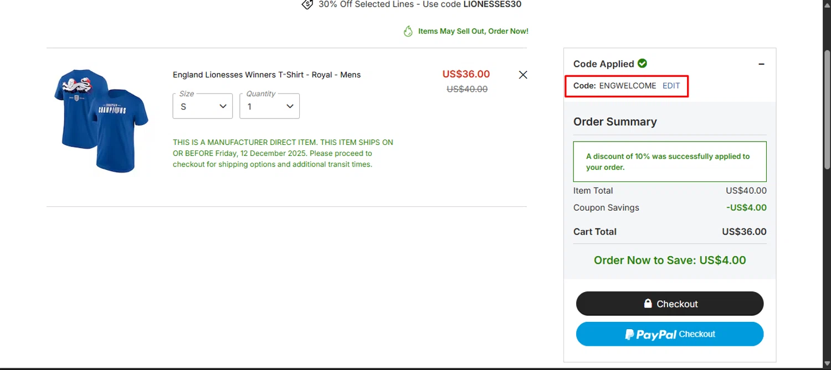Click the LIONESSES30 promo code text
This screenshot has width=831, height=370.
pos(492,4)
